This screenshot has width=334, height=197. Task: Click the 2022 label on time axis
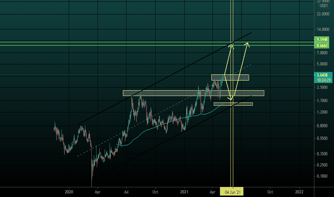tap(299, 192)
